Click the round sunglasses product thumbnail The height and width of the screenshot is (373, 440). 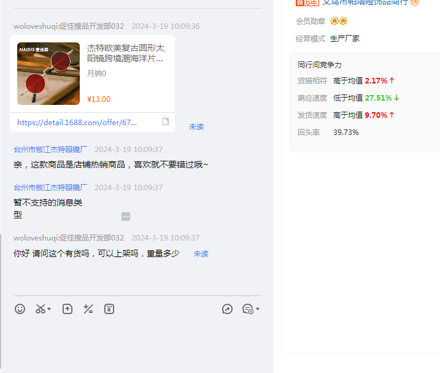coord(48,74)
